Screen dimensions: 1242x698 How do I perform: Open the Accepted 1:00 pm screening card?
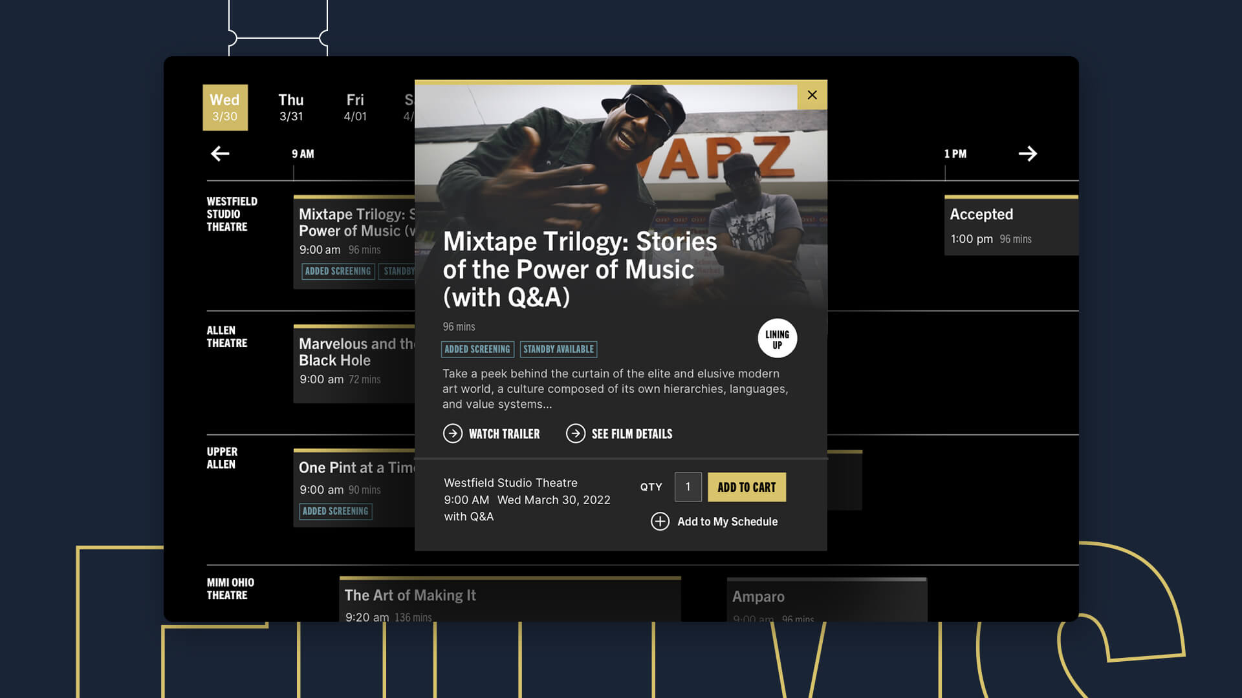(x=1011, y=226)
